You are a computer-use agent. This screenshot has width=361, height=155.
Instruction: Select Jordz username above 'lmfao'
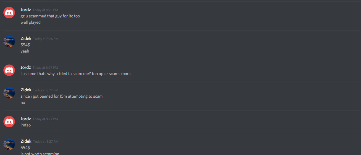(26, 119)
